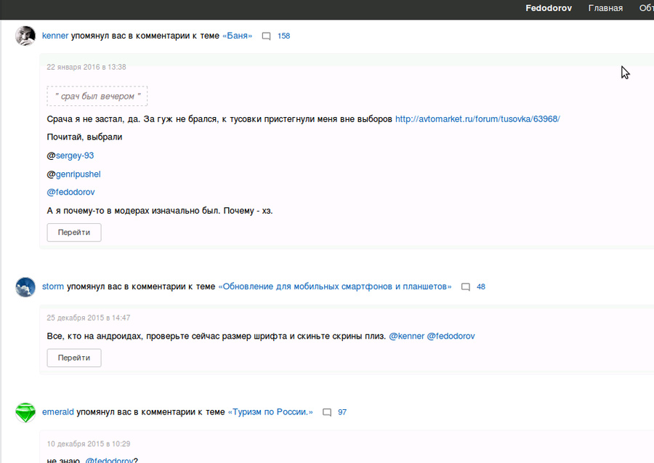Open storm's user profile link

click(53, 286)
